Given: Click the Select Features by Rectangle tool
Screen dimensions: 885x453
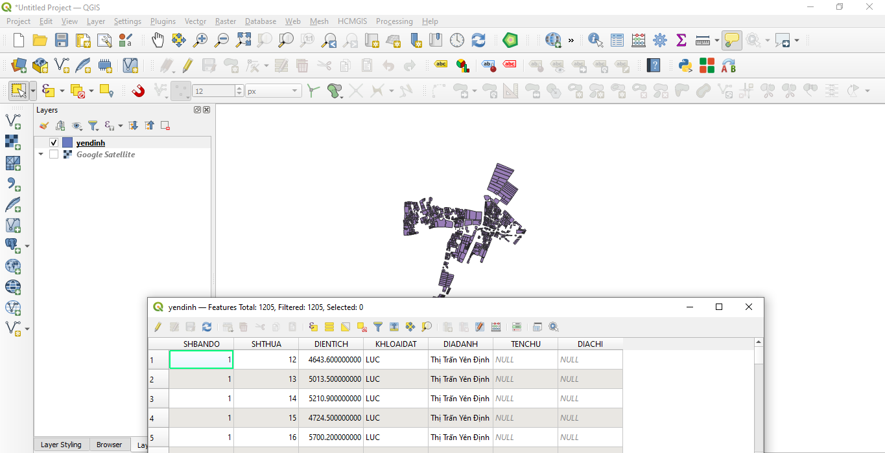Looking at the screenshot, I should 19,90.
